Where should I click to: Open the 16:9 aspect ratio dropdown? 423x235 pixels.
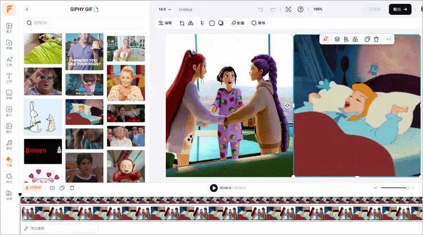point(164,10)
